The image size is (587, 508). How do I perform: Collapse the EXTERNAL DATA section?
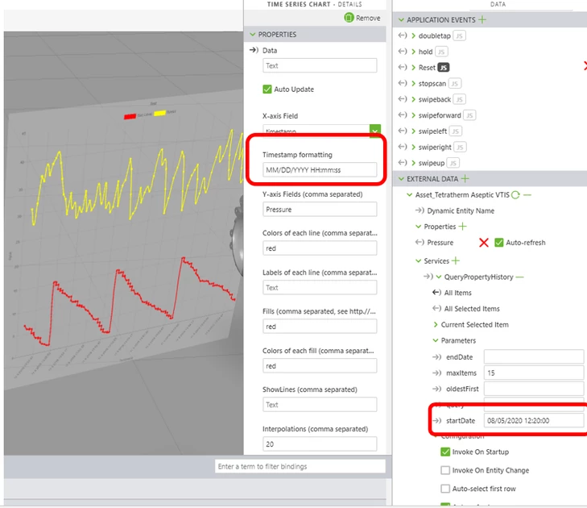pos(401,178)
